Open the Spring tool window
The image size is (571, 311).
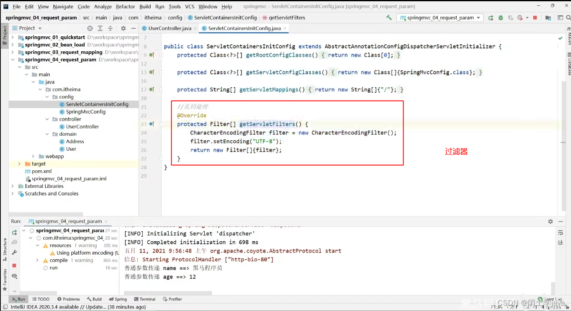[x=118, y=299]
